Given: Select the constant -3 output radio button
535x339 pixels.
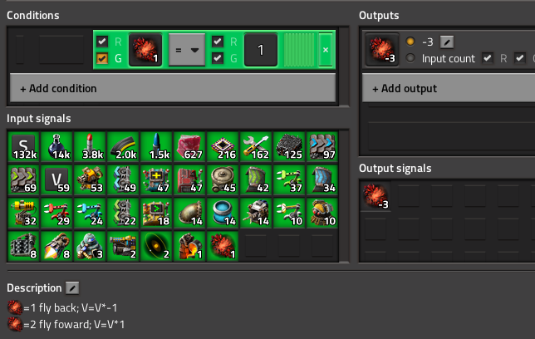Looking at the screenshot, I should (x=410, y=42).
